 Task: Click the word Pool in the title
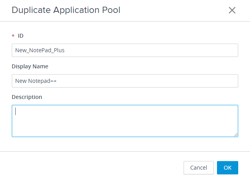tap(111, 10)
